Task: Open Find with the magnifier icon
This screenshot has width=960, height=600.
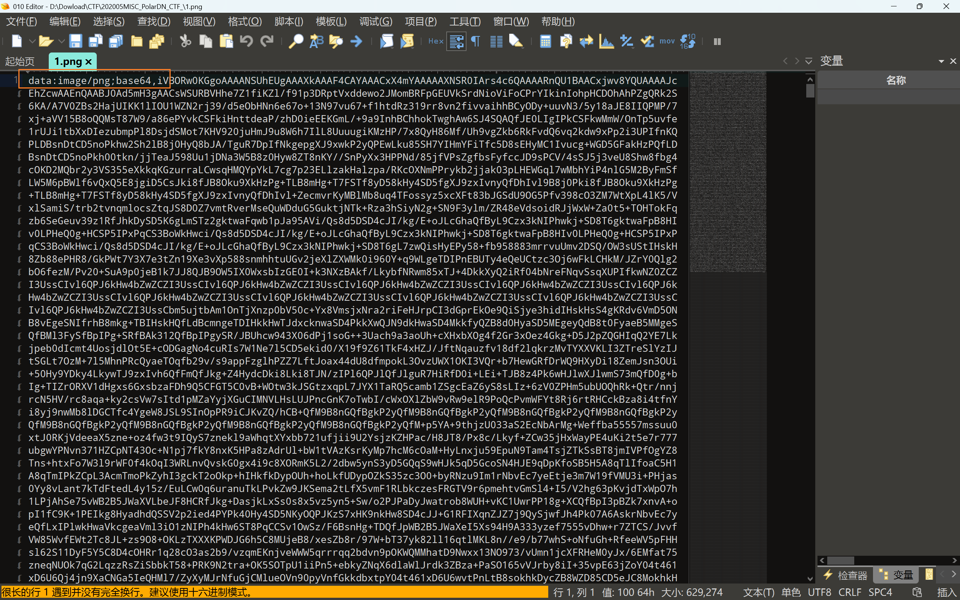Action: 295,41
